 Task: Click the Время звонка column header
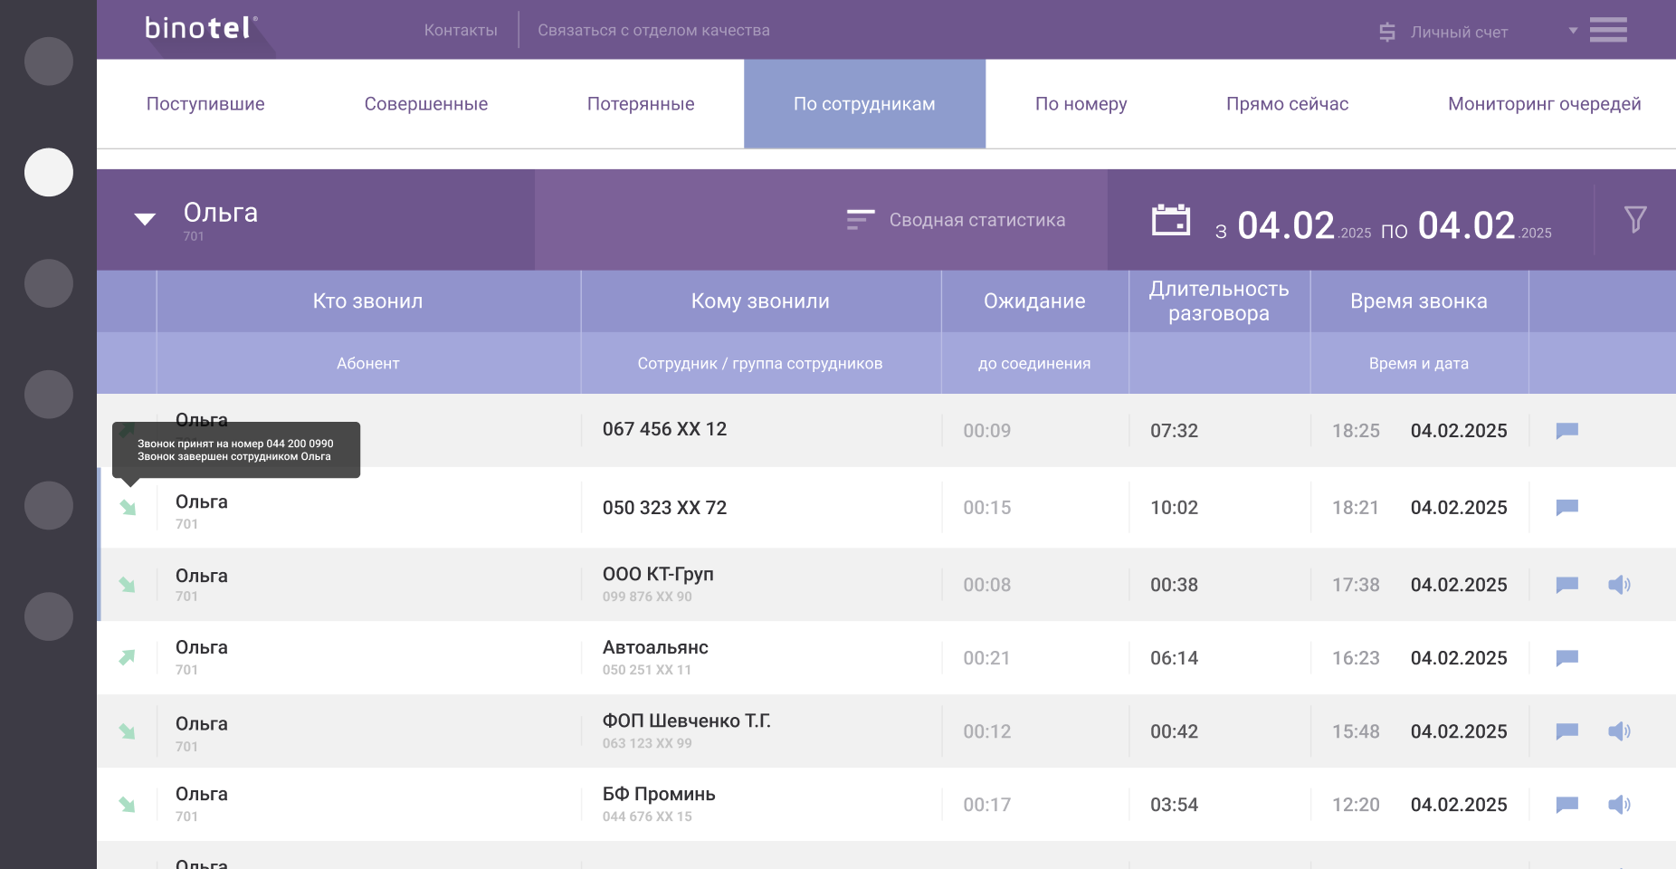(x=1419, y=301)
